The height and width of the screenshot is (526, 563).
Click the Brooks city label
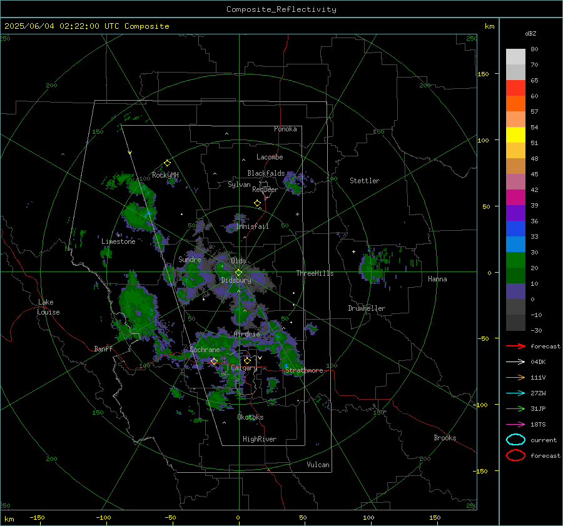click(445, 438)
